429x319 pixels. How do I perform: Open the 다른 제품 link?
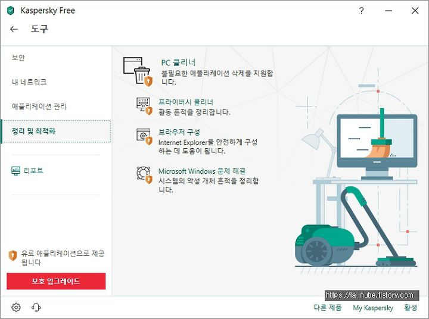point(328,308)
